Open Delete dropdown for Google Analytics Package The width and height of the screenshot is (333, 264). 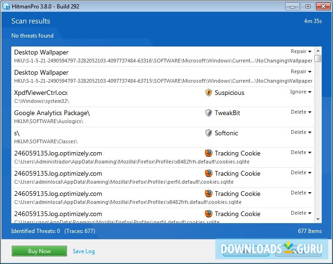pos(301,112)
